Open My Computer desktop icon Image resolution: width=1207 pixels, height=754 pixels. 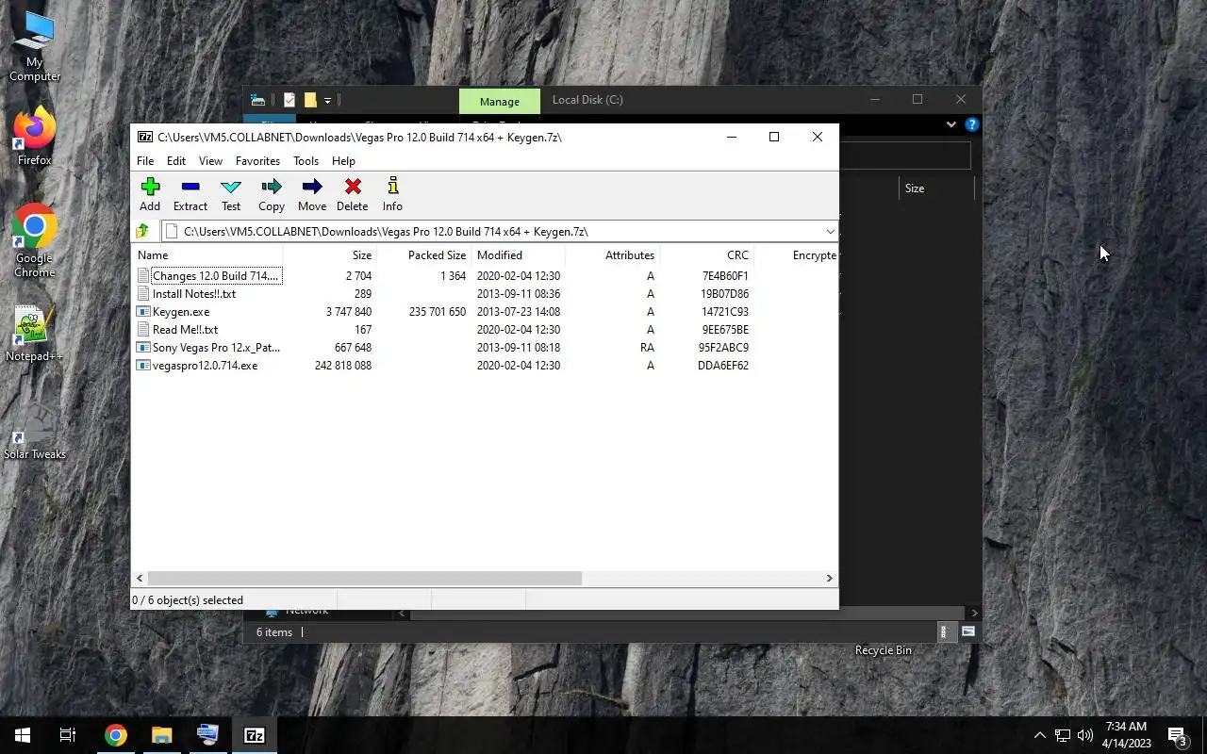click(35, 45)
